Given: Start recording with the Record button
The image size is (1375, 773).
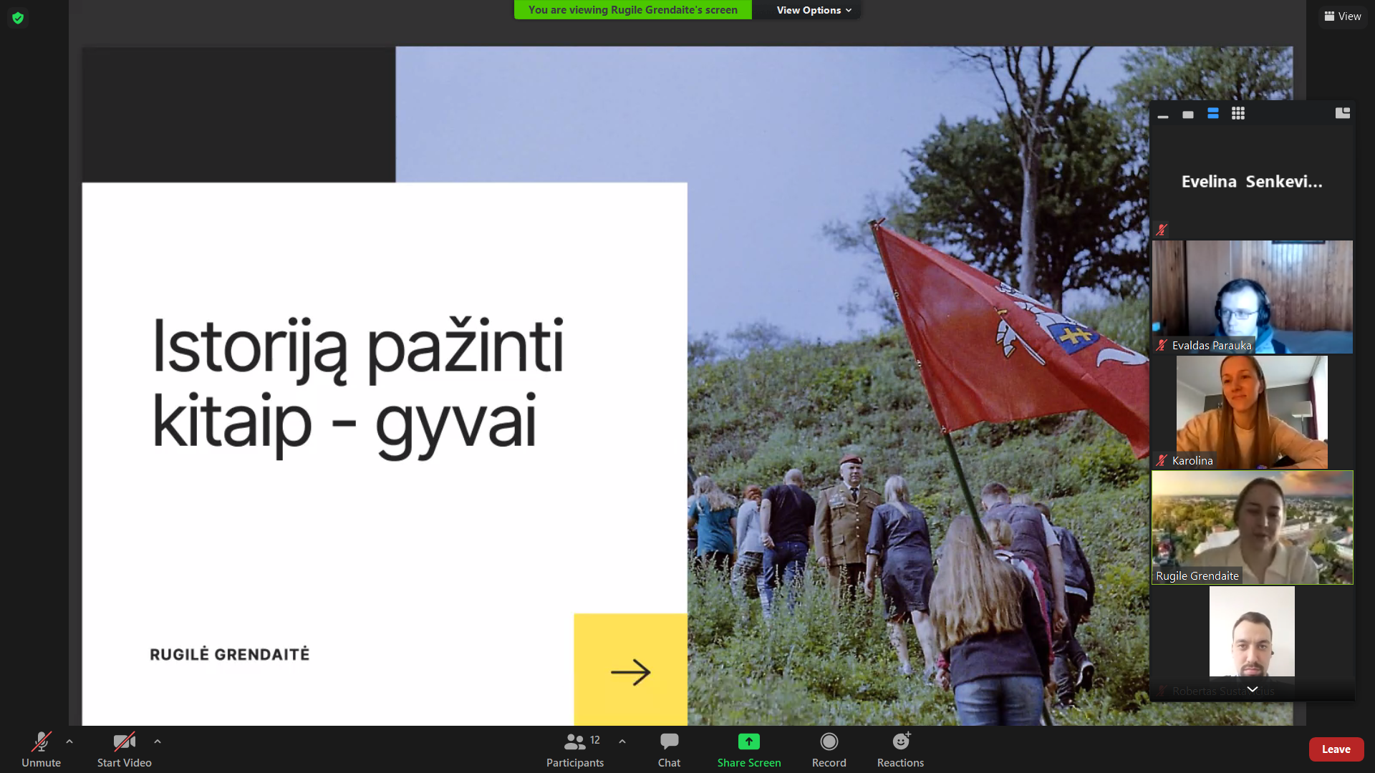Looking at the screenshot, I should [829, 749].
